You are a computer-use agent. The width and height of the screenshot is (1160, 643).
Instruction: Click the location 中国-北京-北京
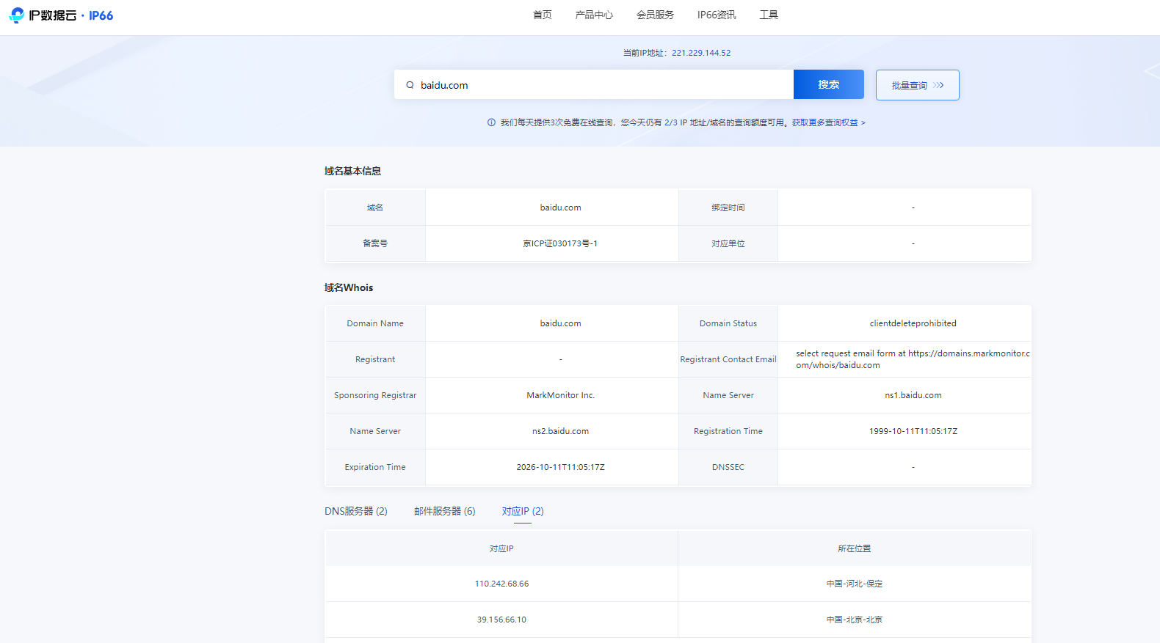click(855, 620)
